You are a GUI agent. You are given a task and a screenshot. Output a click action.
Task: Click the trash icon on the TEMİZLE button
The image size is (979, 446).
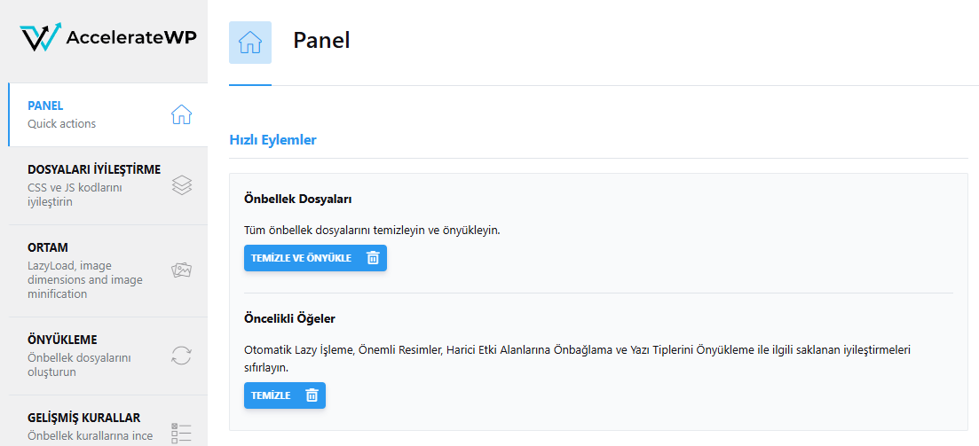pyautogui.click(x=312, y=395)
